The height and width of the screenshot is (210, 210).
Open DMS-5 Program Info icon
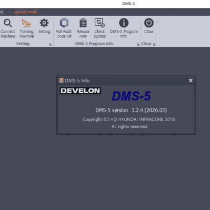[124, 23]
